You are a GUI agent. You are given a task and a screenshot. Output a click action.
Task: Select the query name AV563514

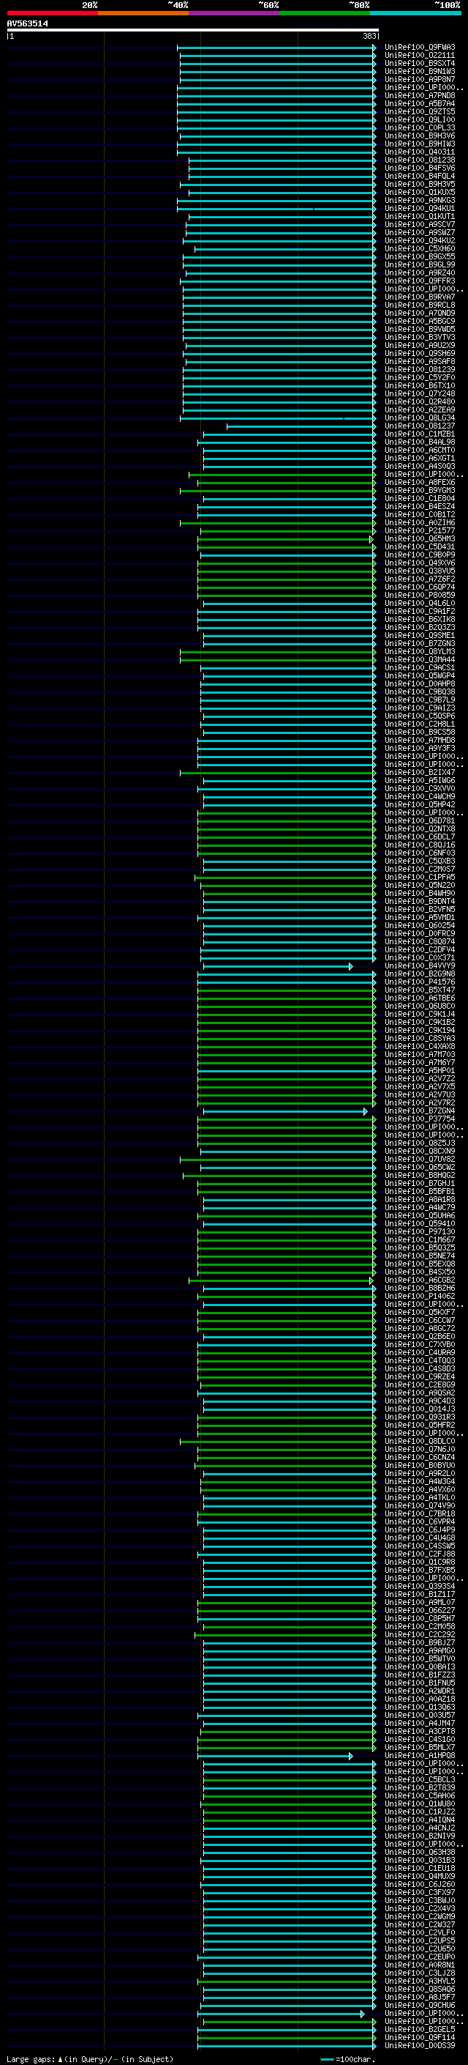27,24
